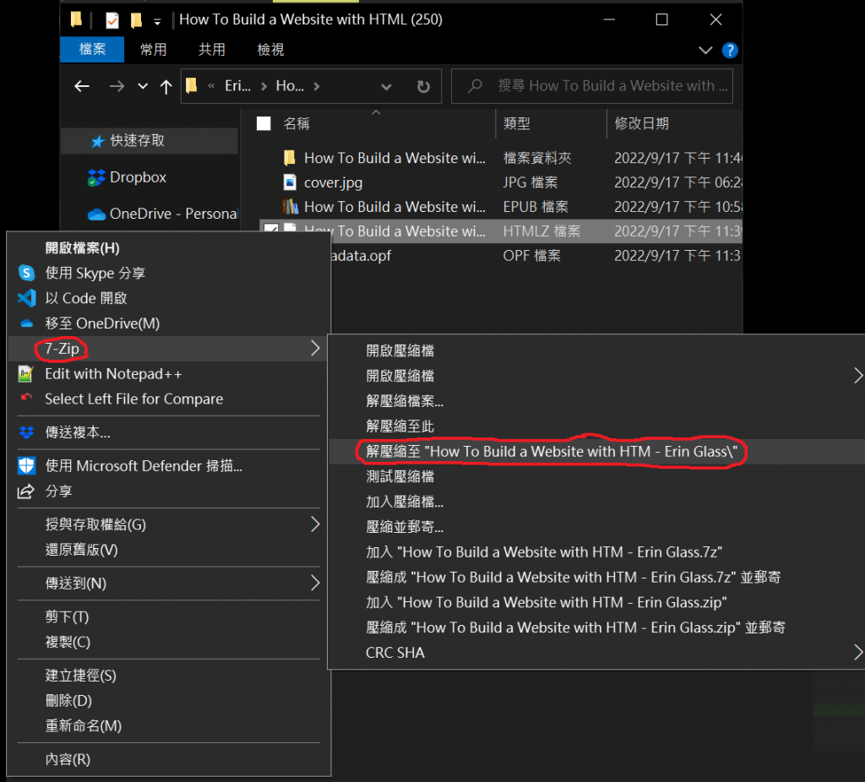Open Explorer help with question mark icon
The height and width of the screenshot is (782, 865).
click(x=730, y=50)
